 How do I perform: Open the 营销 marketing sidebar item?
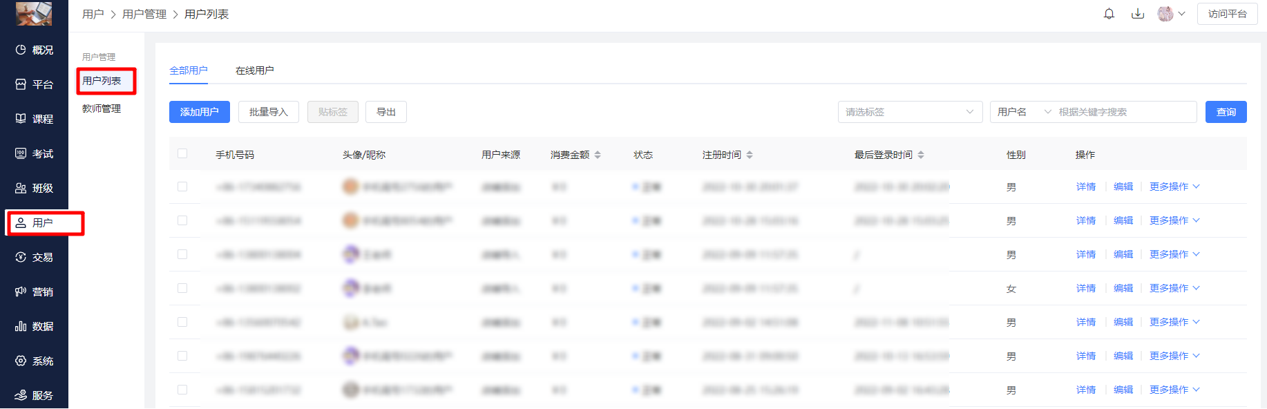[34, 292]
